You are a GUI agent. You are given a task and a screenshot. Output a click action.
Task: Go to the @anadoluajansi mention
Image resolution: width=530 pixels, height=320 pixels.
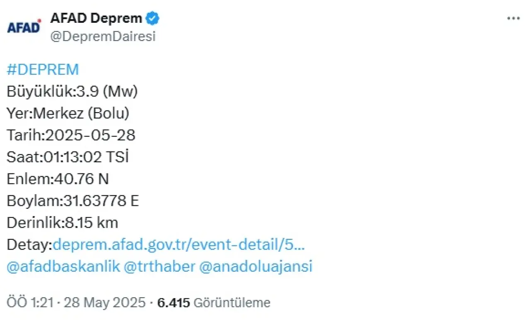[x=255, y=266]
